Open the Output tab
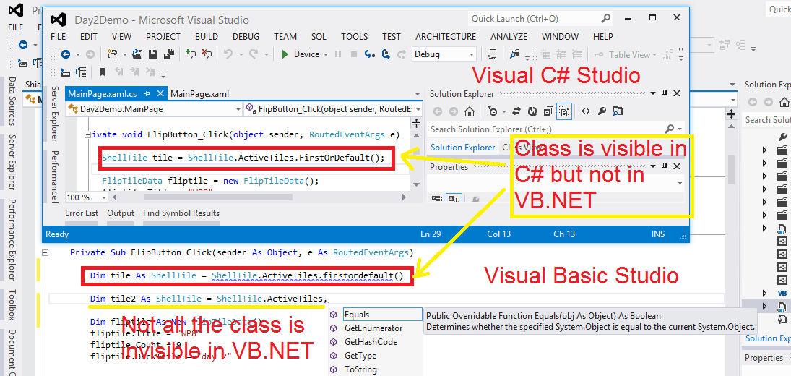 [121, 213]
